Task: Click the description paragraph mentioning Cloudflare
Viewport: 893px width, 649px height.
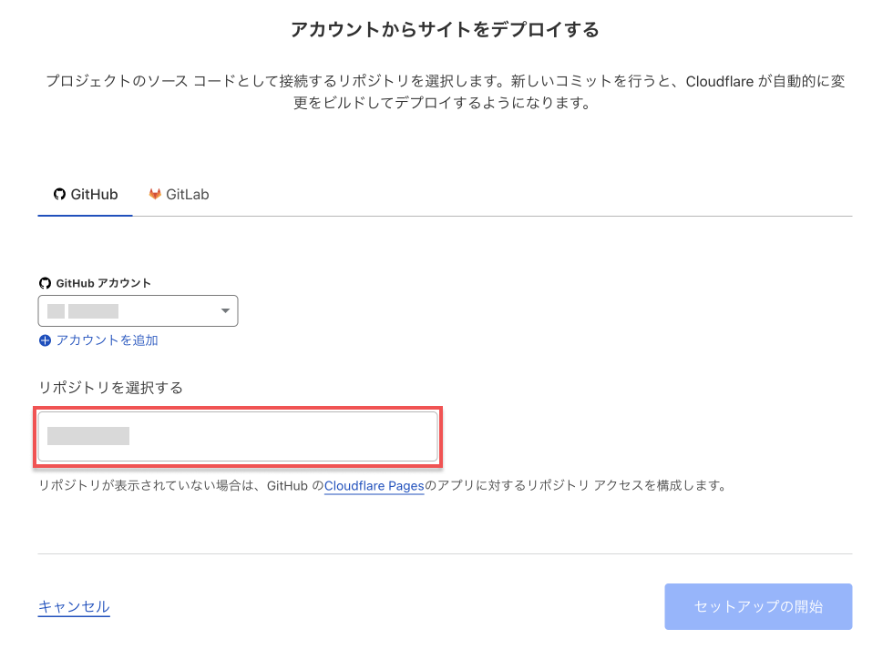Action: coord(445,92)
